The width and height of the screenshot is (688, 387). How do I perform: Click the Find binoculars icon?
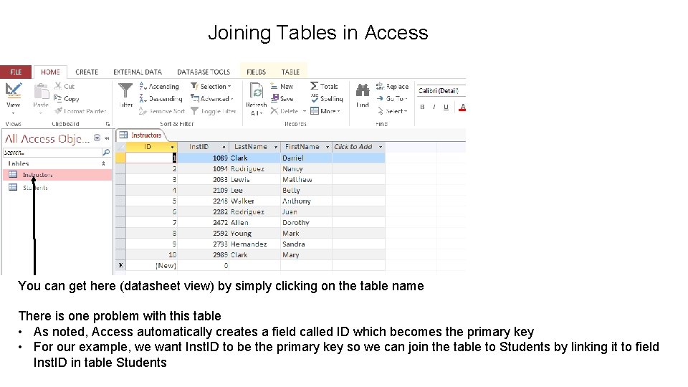[x=363, y=90]
